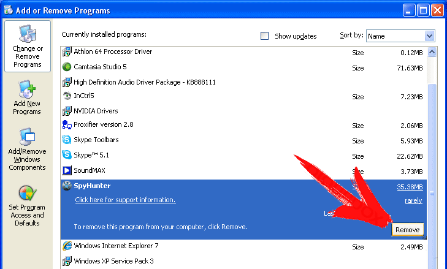Select the Camtasia Studio 5 entry icon
The width and height of the screenshot is (447, 269).
tap(67, 67)
